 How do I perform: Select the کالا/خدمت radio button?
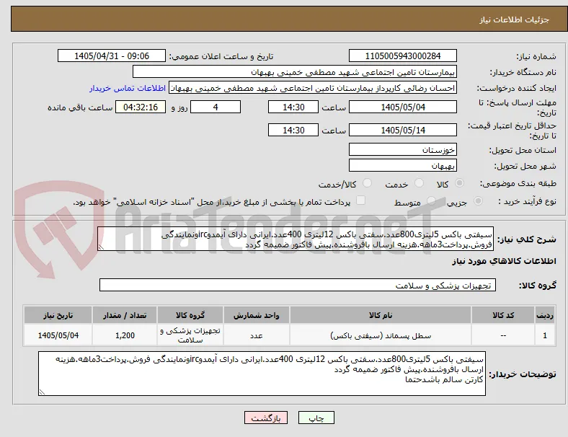coord(368,183)
